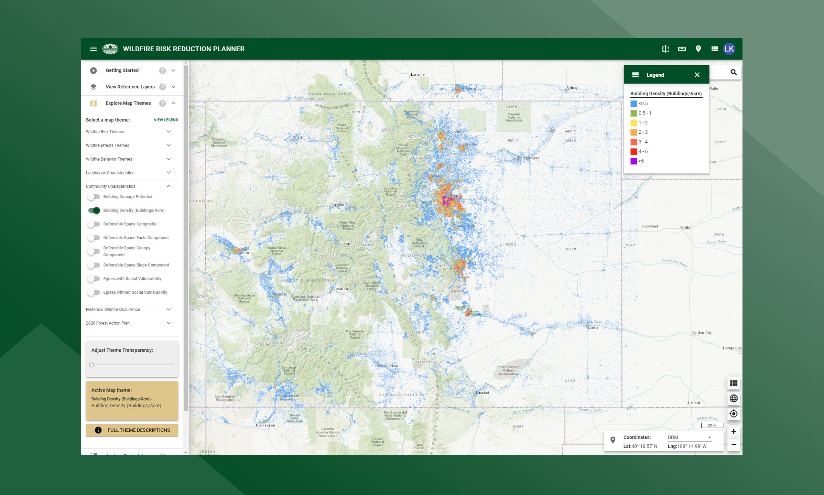Expand Wildfire Effects Themes group

click(x=169, y=146)
